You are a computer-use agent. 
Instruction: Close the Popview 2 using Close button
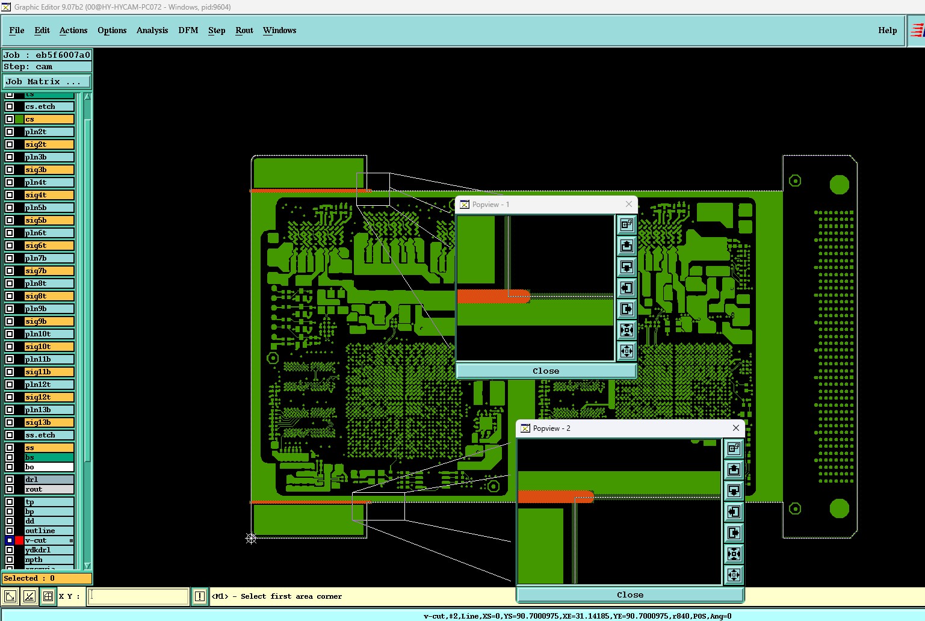point(630,595)
